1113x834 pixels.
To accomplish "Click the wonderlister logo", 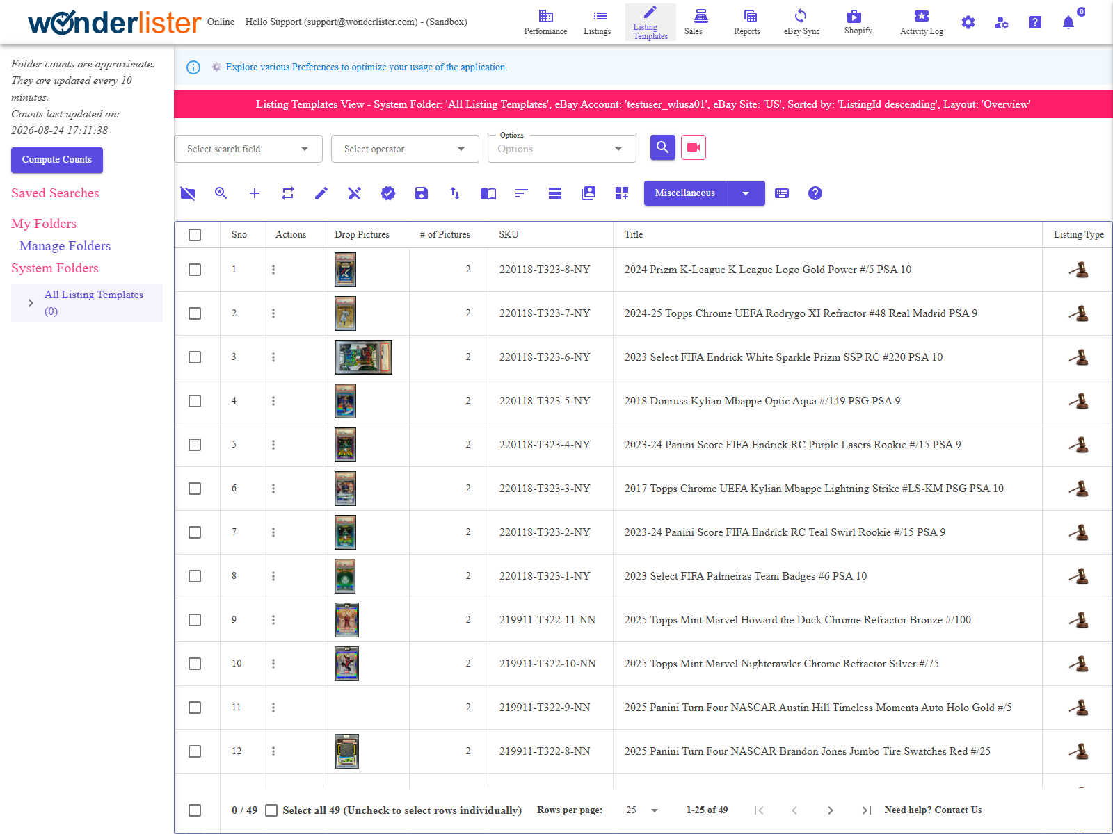I will pos(115,22).
